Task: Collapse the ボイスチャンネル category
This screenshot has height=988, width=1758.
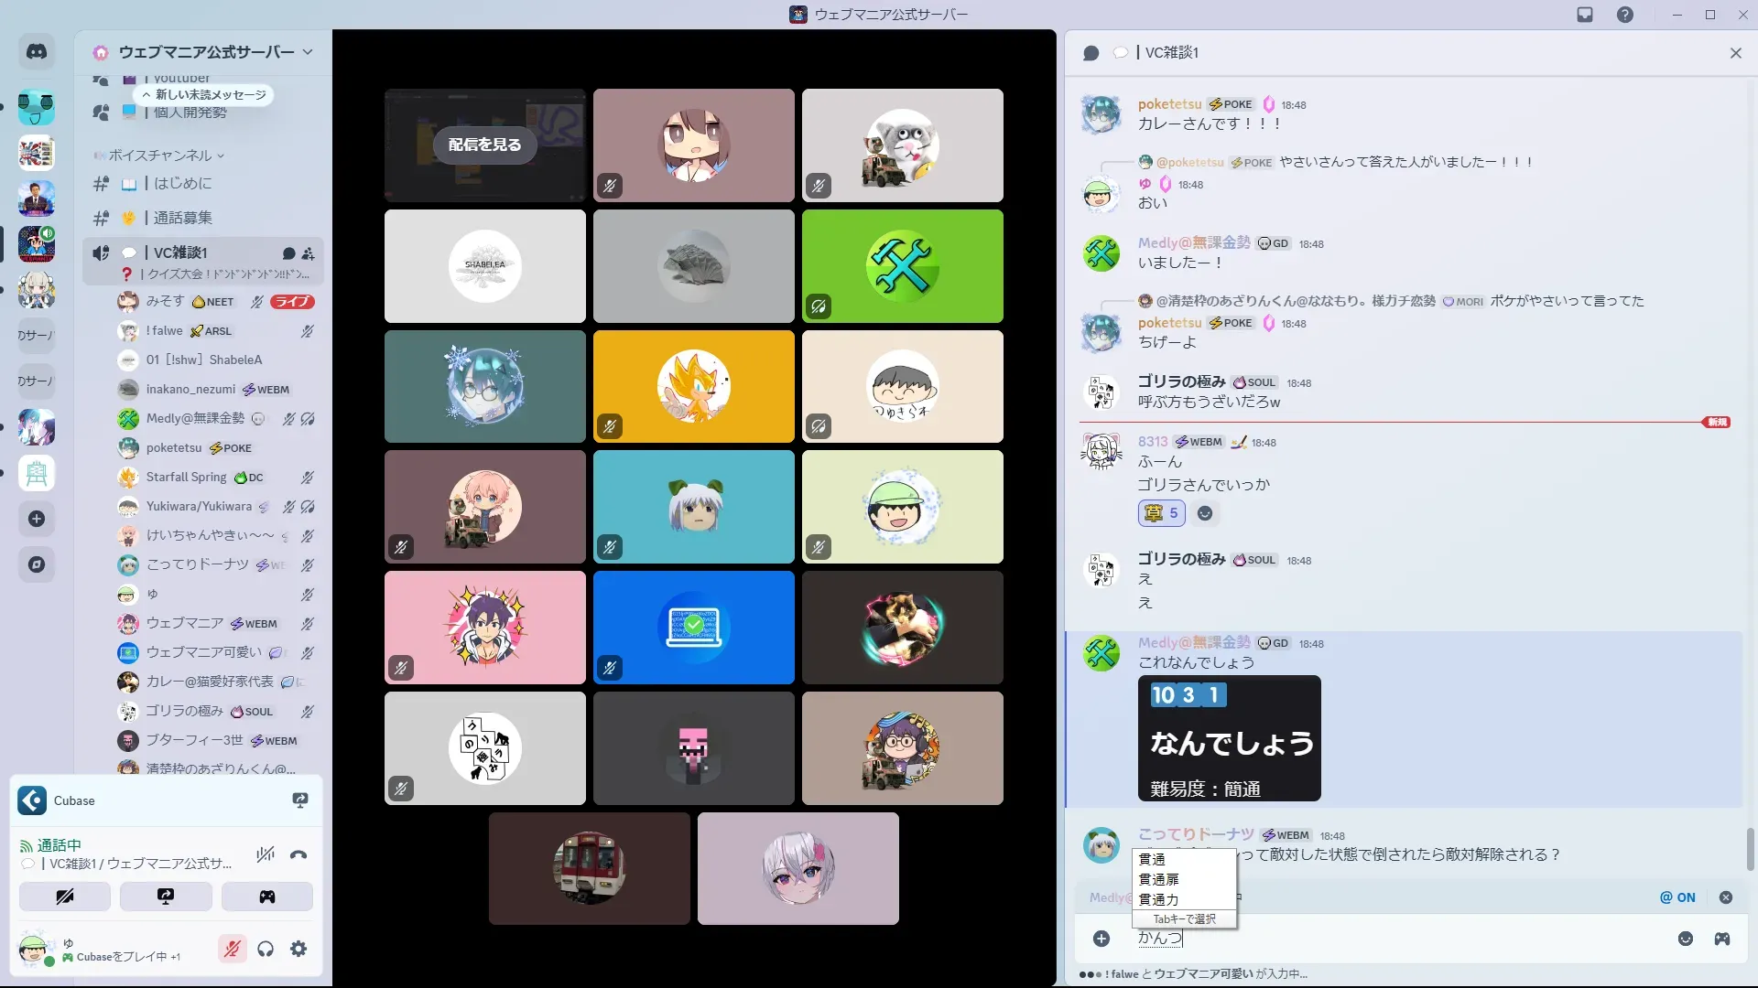Action: tap(160, 156)
